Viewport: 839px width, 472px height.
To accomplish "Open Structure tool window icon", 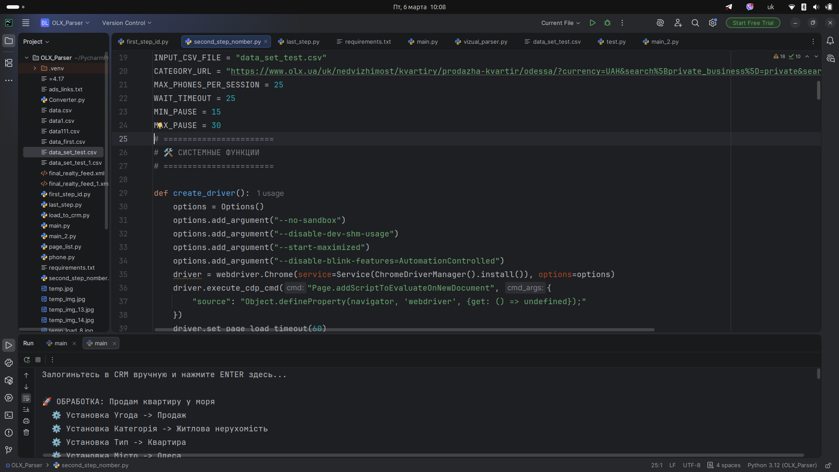I will (9, 63).
